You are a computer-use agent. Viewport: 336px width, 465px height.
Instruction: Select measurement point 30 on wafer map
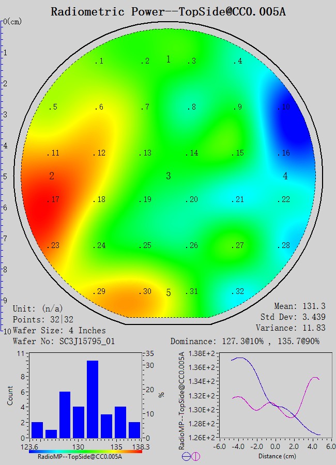tap(145, 292)
